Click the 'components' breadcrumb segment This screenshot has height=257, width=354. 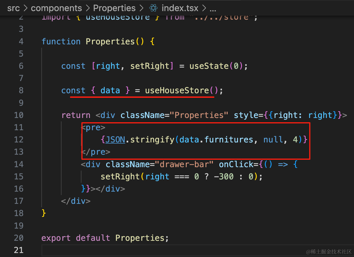[x=56, y=8]
